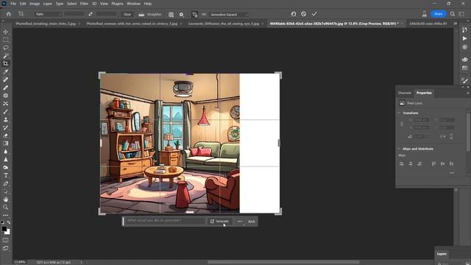Select the Blur tool
The height and width of the screenshot is (265, 471).
5,152
